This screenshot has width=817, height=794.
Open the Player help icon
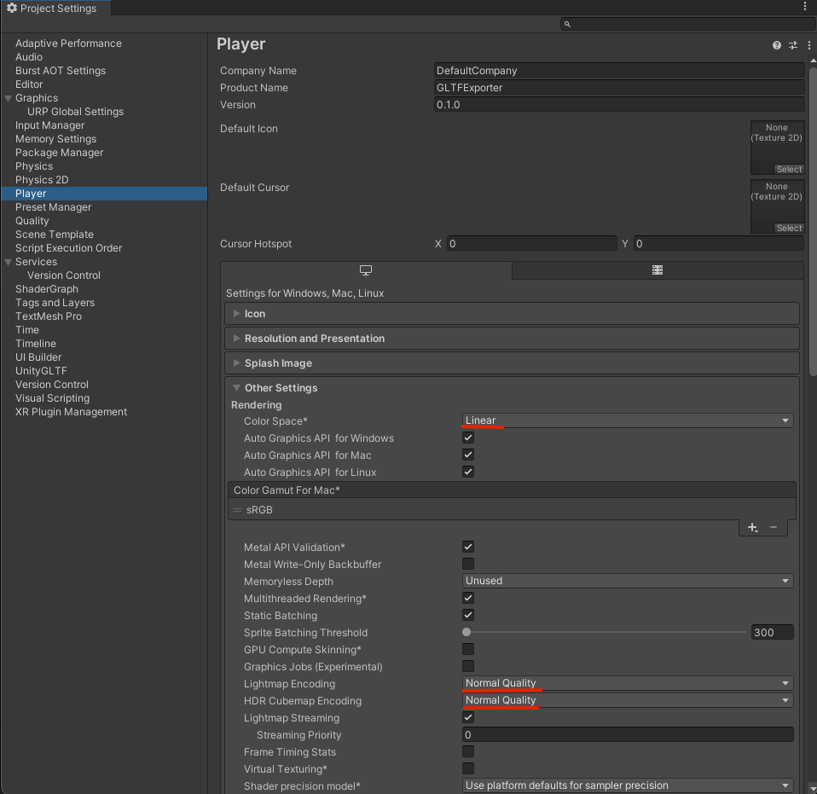(x=777, y=45)
